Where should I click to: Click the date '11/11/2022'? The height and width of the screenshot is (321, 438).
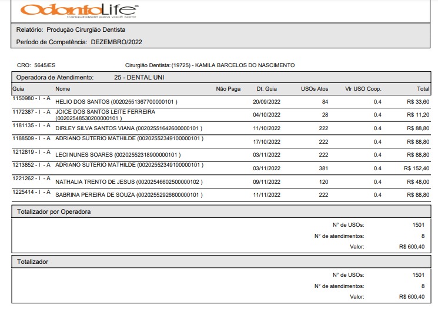click(x=266, y=195)
